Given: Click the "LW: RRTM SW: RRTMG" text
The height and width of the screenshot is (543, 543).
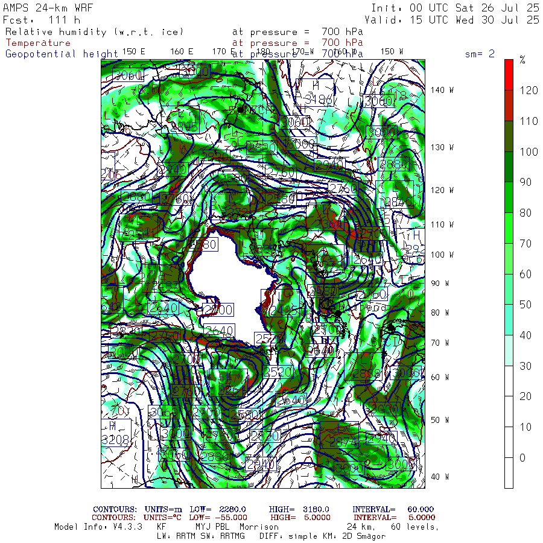Looking at the screenshot, I should 201,536.
